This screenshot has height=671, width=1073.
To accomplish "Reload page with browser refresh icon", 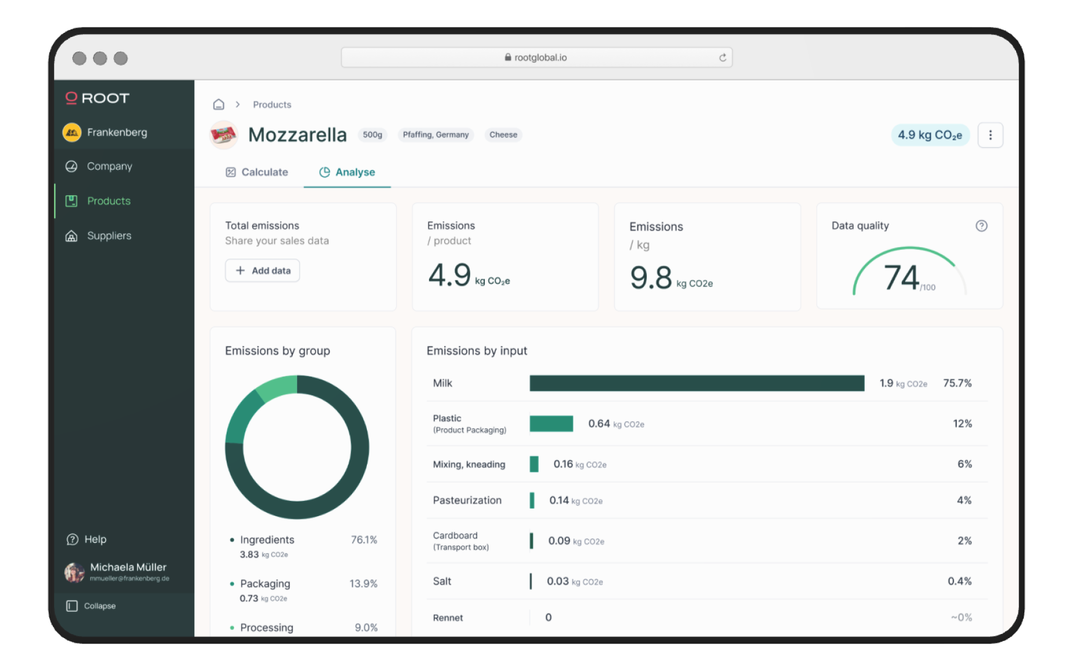I will pos(723,57).
